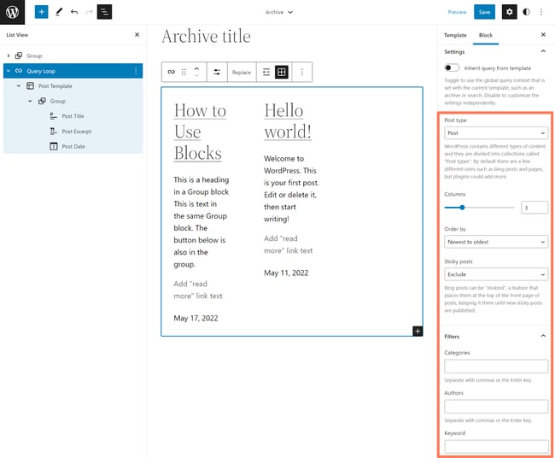Toggle the List View icon
This screenshot has height=458, width=555.
pyautogui.click(x=104, y=12)
